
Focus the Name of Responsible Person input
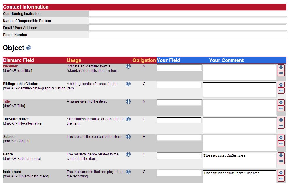point(188,21)
